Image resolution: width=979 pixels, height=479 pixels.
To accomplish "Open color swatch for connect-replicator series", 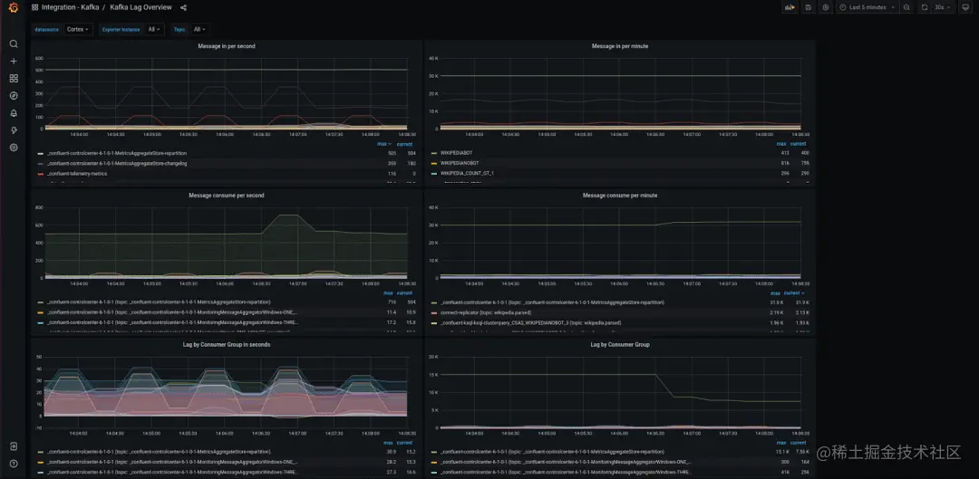I will 434,313.
